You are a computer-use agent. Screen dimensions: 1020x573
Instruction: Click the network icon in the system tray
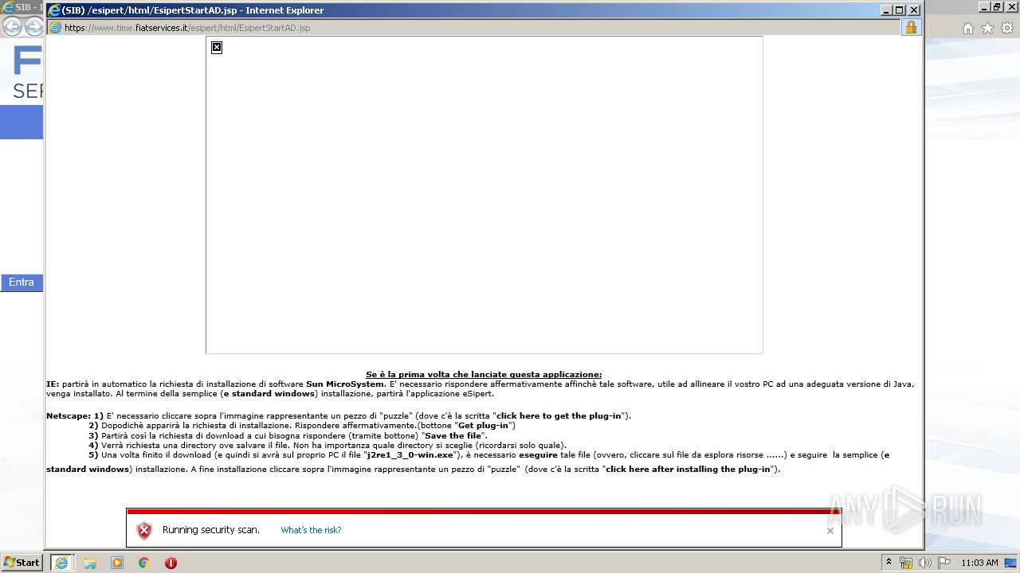(906, 563)
